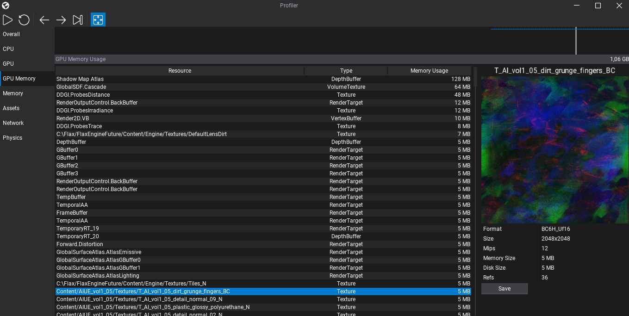Viewport: 629px width, 316px height.
Task: Select the Shadow Map Atlas row
Action: point(263,79)
